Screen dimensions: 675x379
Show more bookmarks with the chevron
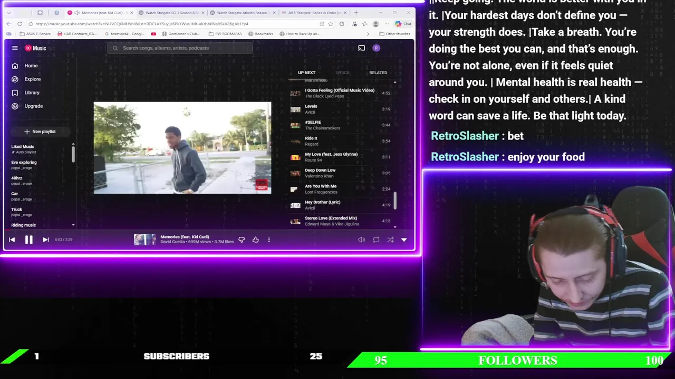(368, 34)
